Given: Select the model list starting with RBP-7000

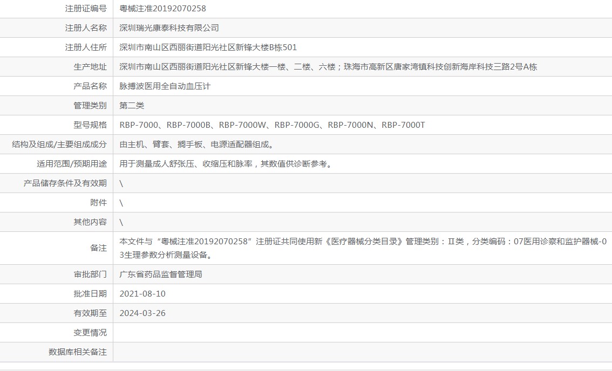Looking at the screenshot, I should (272, 125).
